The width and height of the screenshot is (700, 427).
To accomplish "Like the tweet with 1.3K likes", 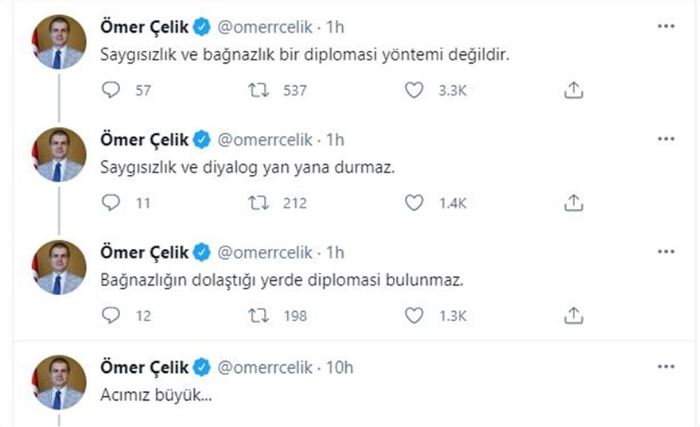I will 414,316.
